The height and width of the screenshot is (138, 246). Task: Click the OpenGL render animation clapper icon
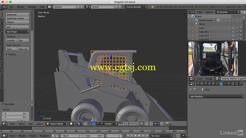(x=170, y=124)
